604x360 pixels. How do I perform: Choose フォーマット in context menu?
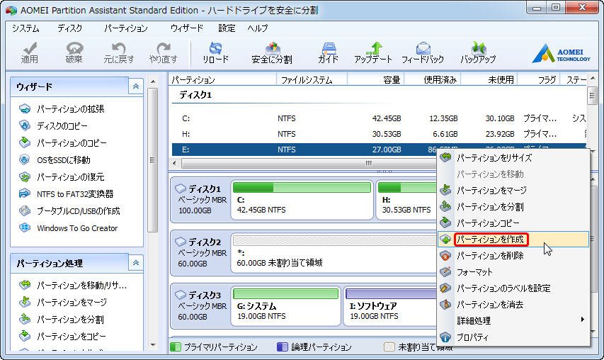pos(513,271)
